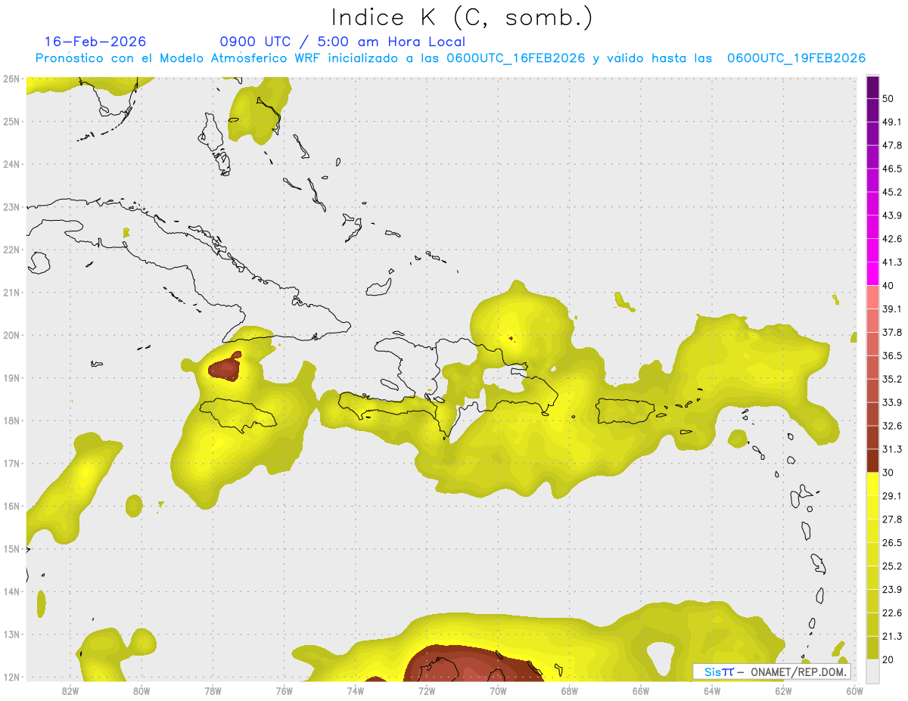Select the '41.3' color scale value

coord(892,262)
